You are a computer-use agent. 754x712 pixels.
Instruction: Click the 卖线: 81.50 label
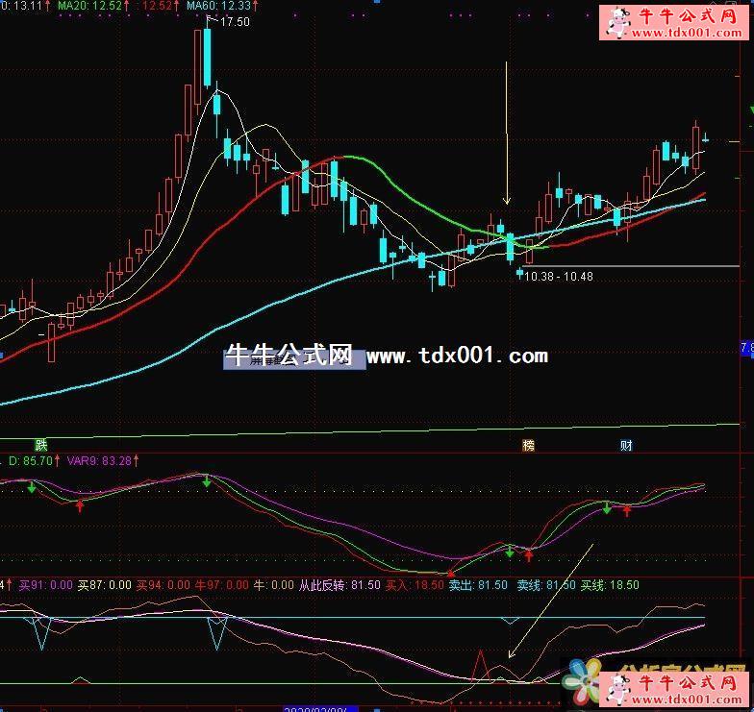[x=546, y=584]
